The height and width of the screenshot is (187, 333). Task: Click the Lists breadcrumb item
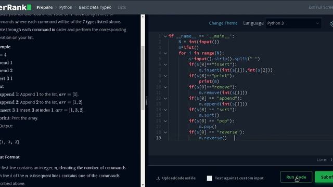tap(122, 7)
